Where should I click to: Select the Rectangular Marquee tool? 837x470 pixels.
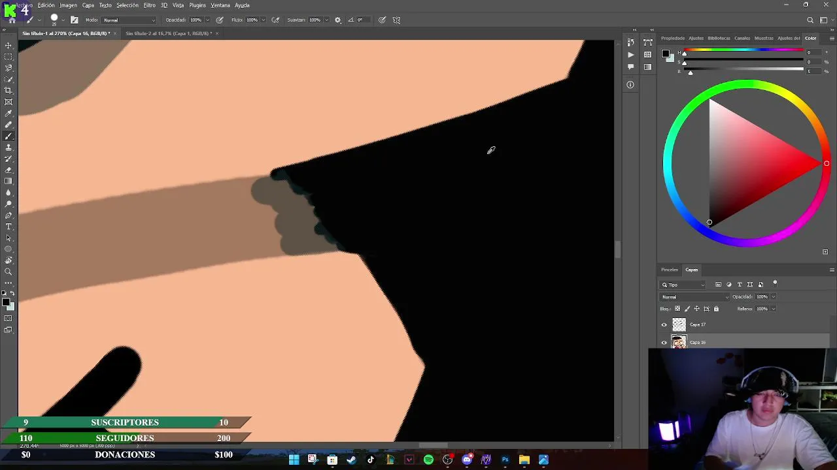(x=9, y=57)
